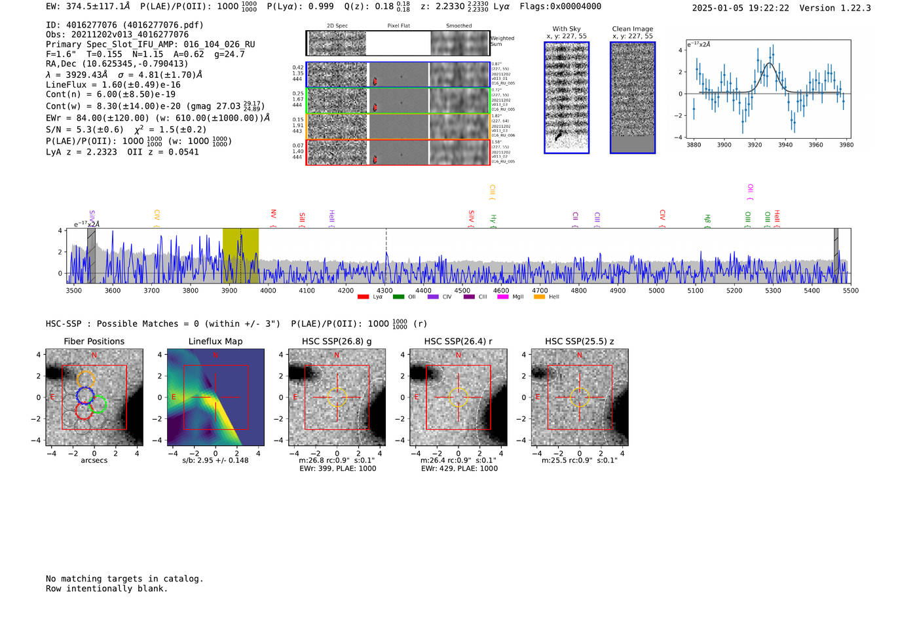Select the green Hβ line marker
This screenshot has width=917, height=624.
pyautogui.click(x=707, y=221)
